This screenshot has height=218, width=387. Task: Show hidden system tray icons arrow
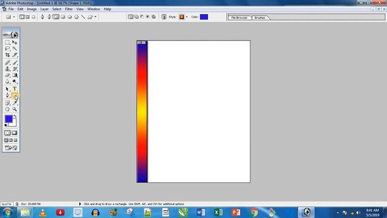tap(337, 213)
